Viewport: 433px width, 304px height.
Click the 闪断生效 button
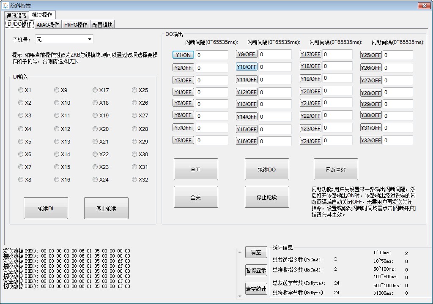[335, 170]
